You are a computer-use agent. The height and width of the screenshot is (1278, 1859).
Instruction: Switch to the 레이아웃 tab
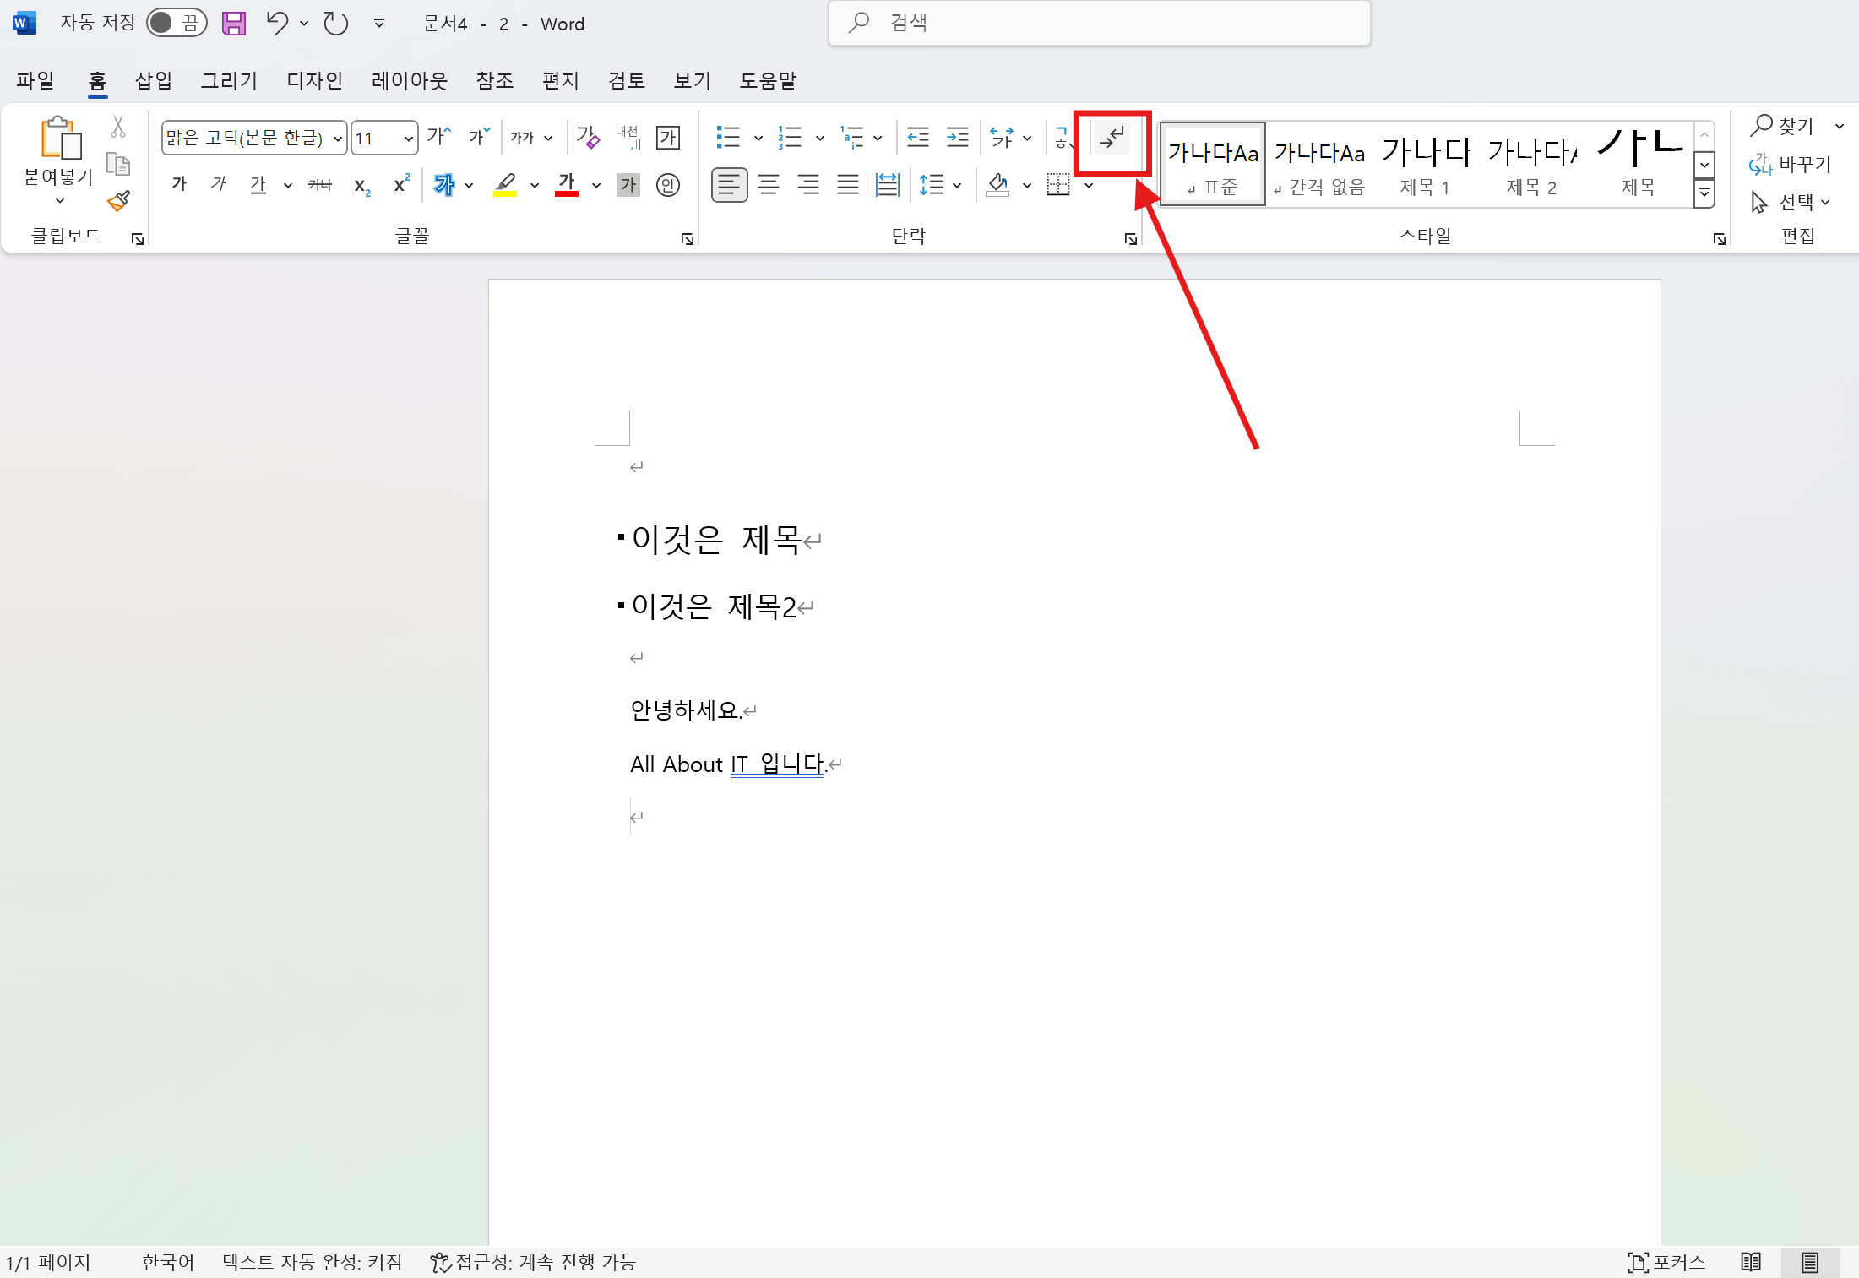pos(409,80)
